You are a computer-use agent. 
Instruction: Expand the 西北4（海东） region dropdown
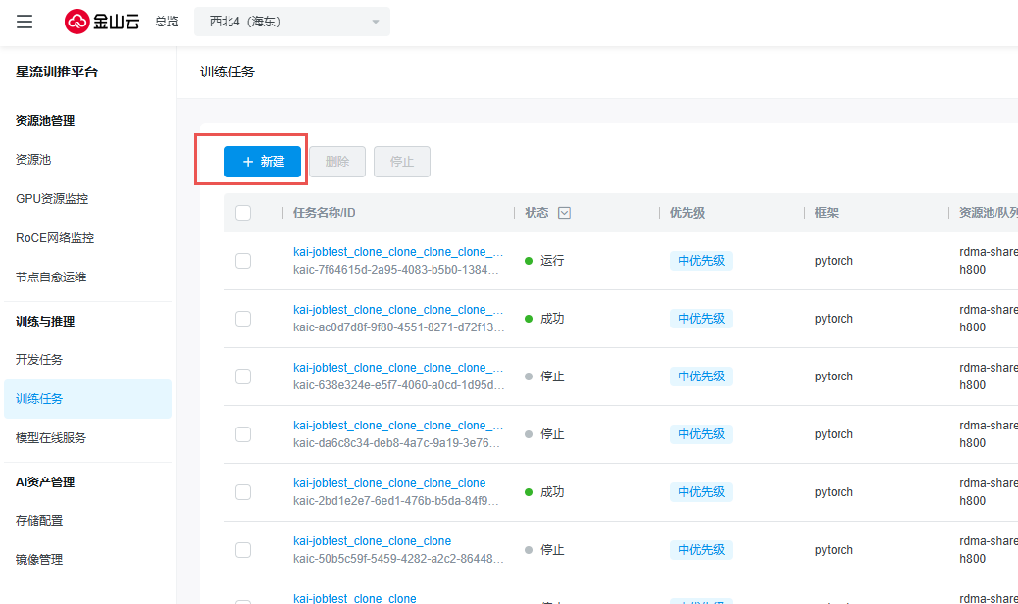coord(292,22)
